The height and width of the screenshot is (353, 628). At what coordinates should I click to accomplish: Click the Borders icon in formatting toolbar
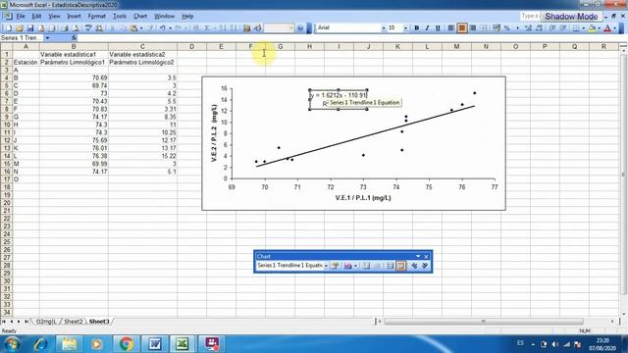click(576, 28)
